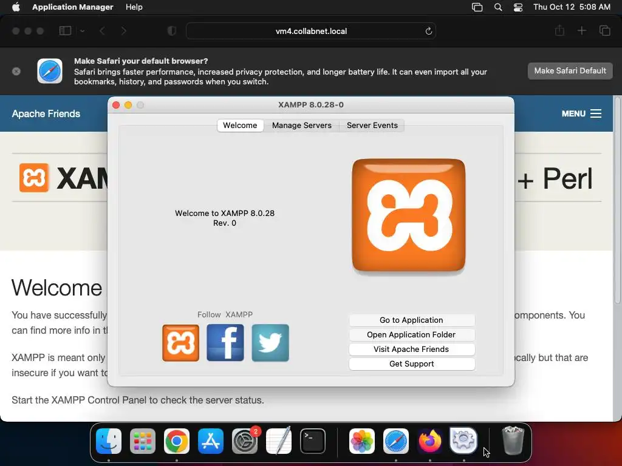This screenshot has height=466, width=622.
Task: Open Firefox from the Dock
Action: [x=430, y=441]
